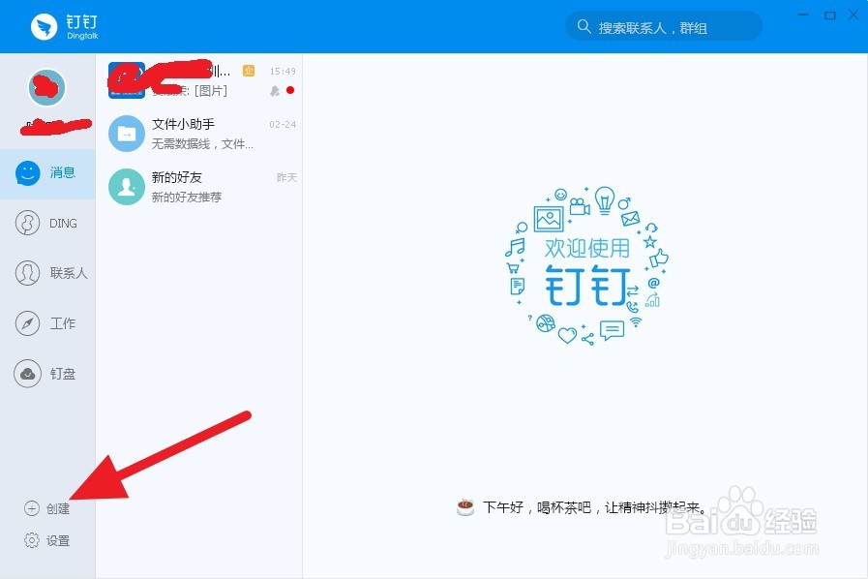The width and height of the screenshot is (868, 579).
Task: Click the orange 企 enterprise badge
Action: tap(249, 71)
